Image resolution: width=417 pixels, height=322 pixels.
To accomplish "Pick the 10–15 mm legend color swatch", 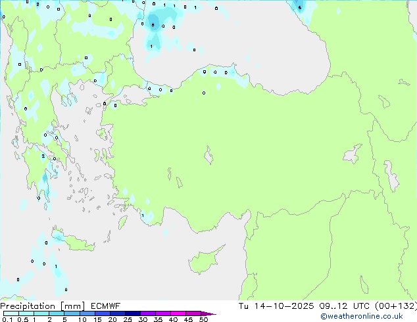I will point(87,313).
